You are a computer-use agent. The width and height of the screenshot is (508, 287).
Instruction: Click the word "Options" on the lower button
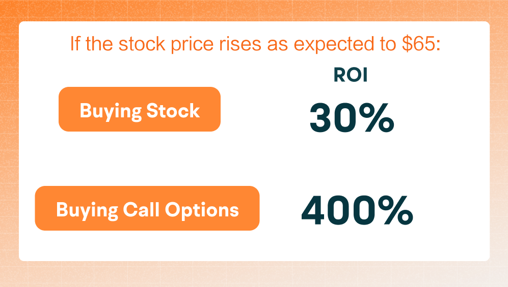pos(202,210)
